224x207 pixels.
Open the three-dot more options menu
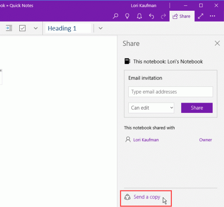pyautogui.click(x=212, y=16)
